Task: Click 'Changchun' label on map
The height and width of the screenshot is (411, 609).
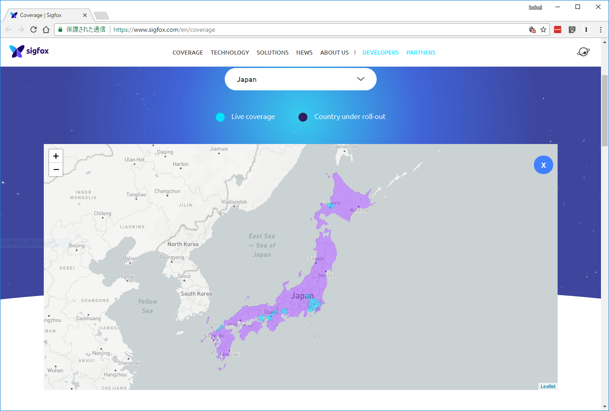Action: [x=168, y=191]
